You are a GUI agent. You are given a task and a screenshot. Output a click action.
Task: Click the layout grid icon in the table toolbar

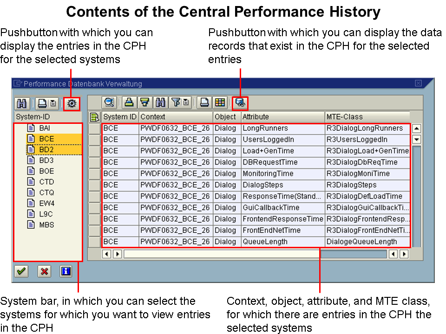[x=220, y=103]
